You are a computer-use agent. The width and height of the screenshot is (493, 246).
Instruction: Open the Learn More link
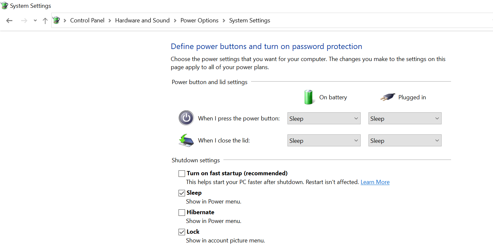375,182
